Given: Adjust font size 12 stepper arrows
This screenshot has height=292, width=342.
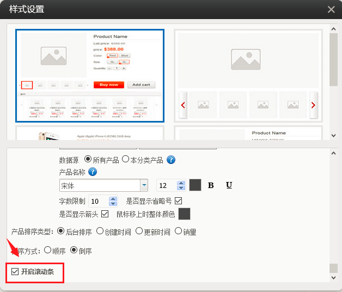Looking at the screenshot, I should click(x=181, y=185).
